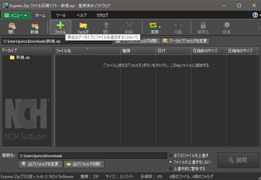Click the Express Zip app icon in title bar
The height and width of the screenshot is (180, 261).
pyautogui.click(x=5, y=6)
